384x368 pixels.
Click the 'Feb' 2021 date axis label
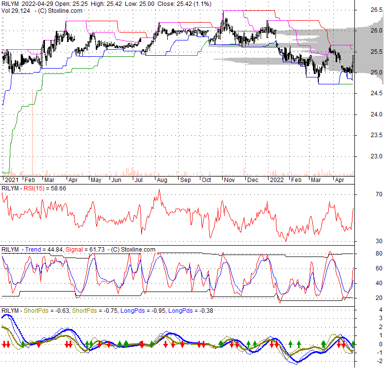30,180
